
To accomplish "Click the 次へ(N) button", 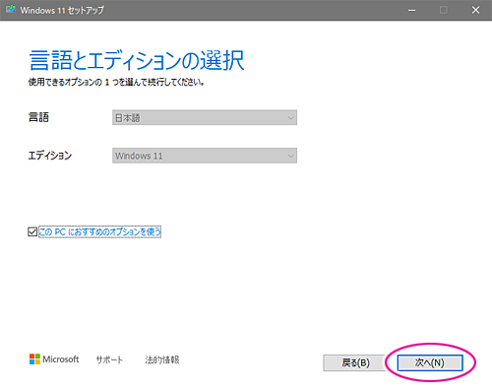I will (430, 362).
